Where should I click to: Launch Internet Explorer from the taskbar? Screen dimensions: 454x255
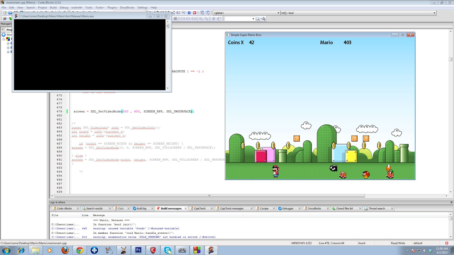[21, 250]
